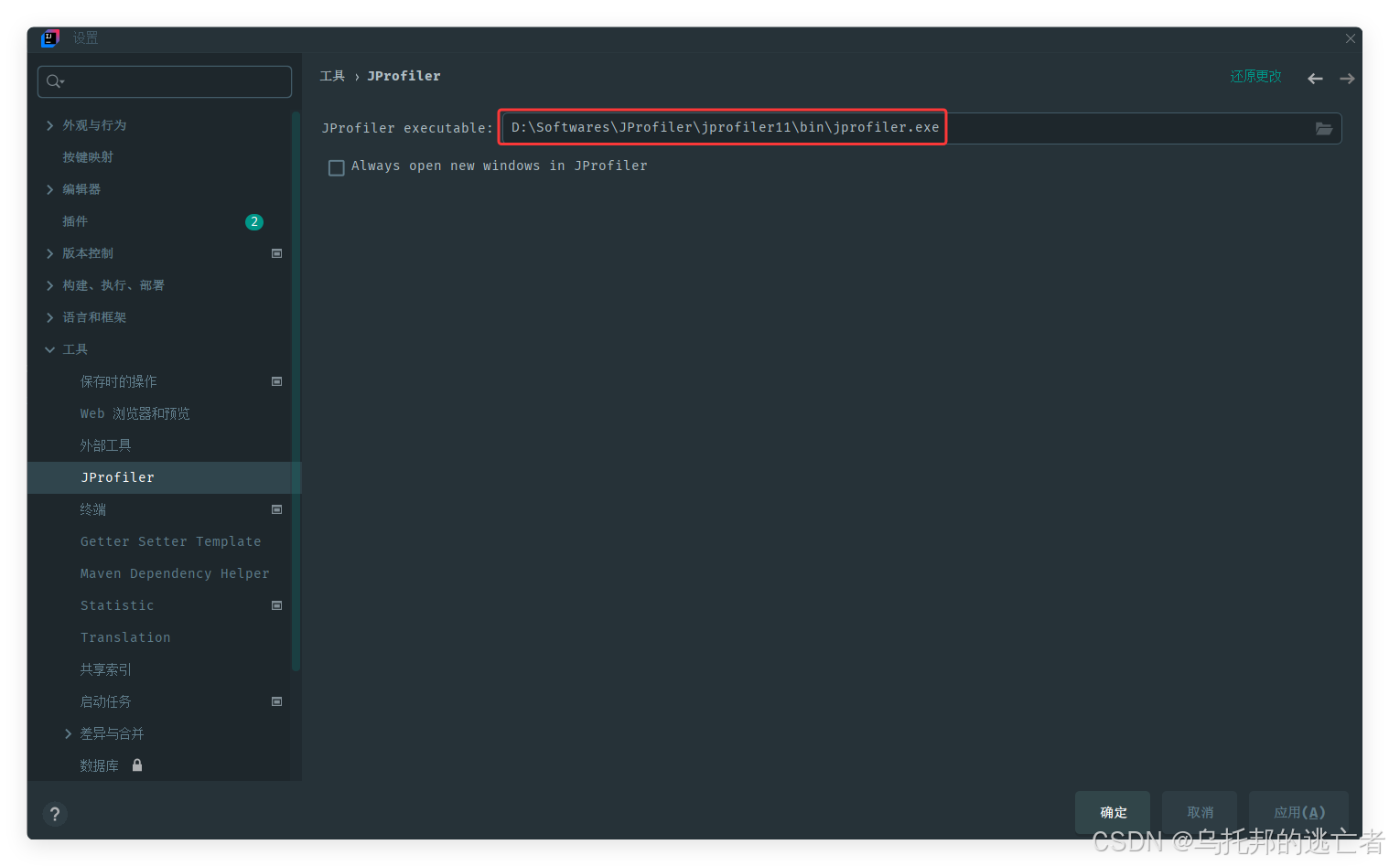Viewport: 1389px width, 866px height.
Task: Open the 按键映射 settings page
Action: click(x=88, y=157)
